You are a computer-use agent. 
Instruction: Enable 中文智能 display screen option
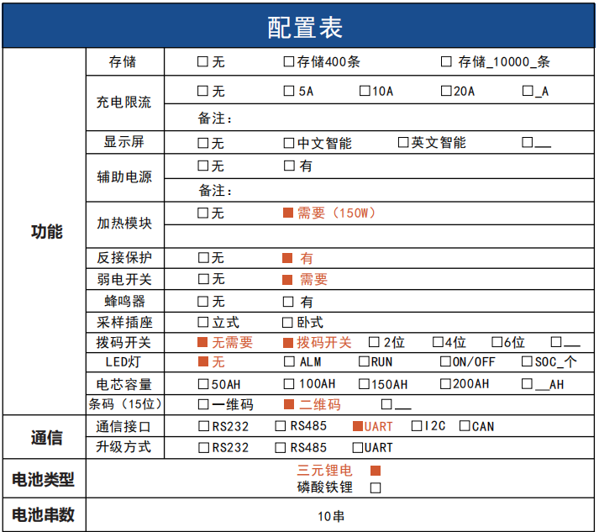(x=289, y=143)
